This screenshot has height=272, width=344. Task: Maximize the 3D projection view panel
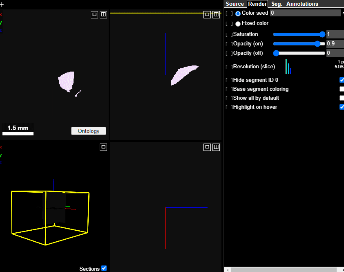(x=103, y=147)
